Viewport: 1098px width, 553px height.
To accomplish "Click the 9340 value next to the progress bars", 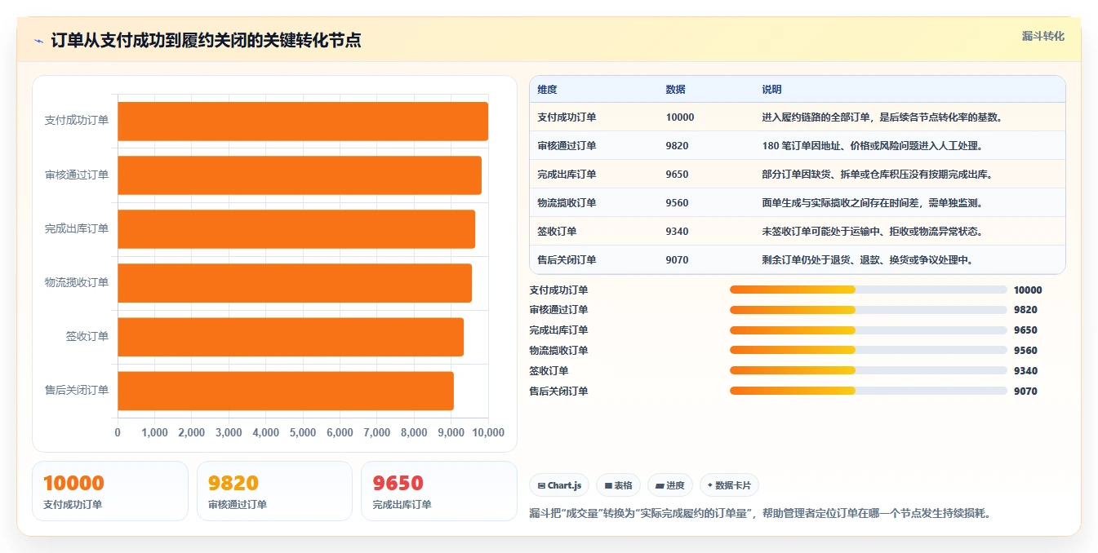I will (1025, 371).
